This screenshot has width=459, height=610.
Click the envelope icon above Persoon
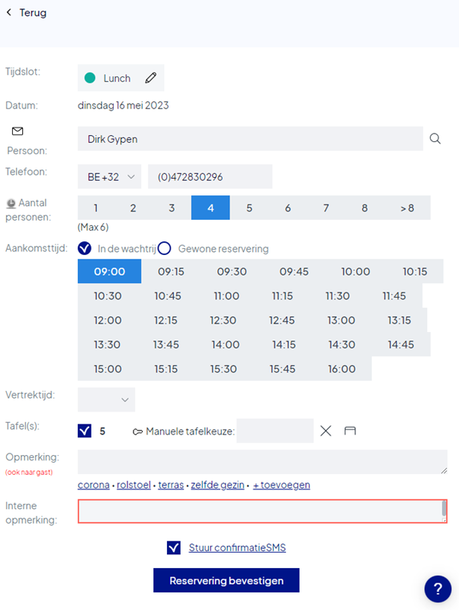18,131
